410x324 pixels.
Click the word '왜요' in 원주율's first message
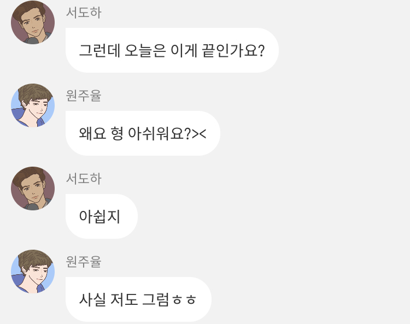pyautogui.click(x=92, y=133)
